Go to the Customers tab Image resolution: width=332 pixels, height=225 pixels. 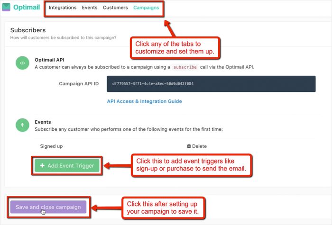[115, 8]
